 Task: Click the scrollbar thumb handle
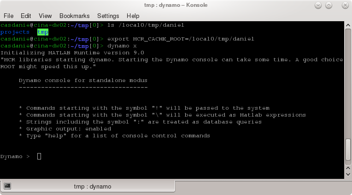pyautogui.click(x=348, y=150)
